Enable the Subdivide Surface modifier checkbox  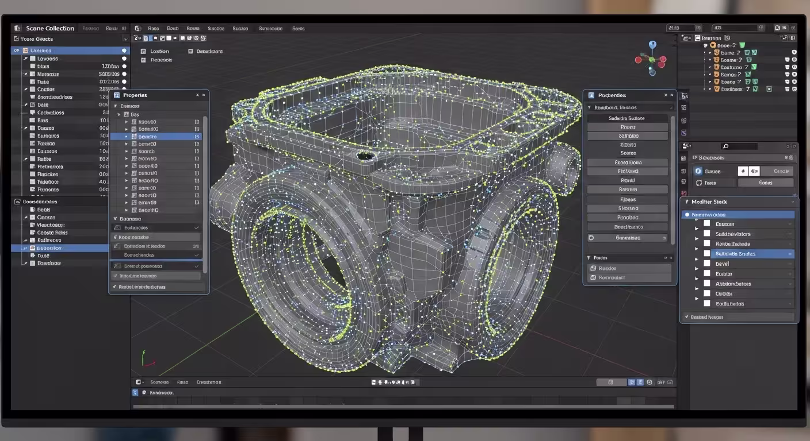[x=707, y=254]
